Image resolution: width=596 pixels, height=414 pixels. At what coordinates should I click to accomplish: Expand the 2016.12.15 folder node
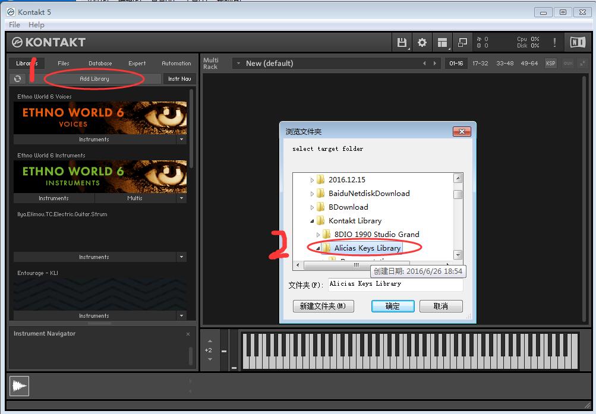312,180
